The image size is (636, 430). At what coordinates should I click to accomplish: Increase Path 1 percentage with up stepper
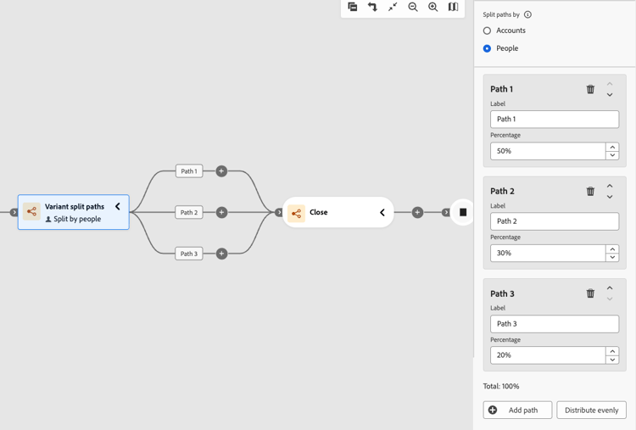tap(612, 147)
